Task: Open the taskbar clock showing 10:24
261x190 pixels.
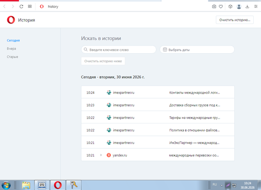Action: pos(247,185)
